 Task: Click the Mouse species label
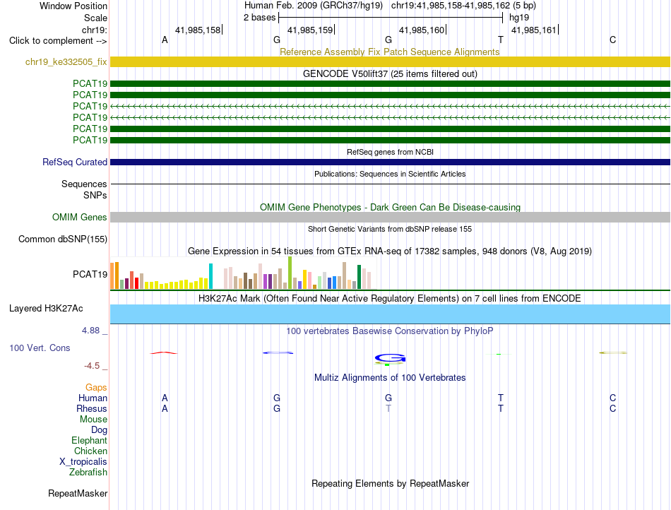[x=93, y=420]
